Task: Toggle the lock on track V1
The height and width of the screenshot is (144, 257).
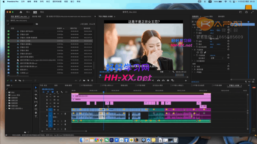Action: [x=47, y=110]
